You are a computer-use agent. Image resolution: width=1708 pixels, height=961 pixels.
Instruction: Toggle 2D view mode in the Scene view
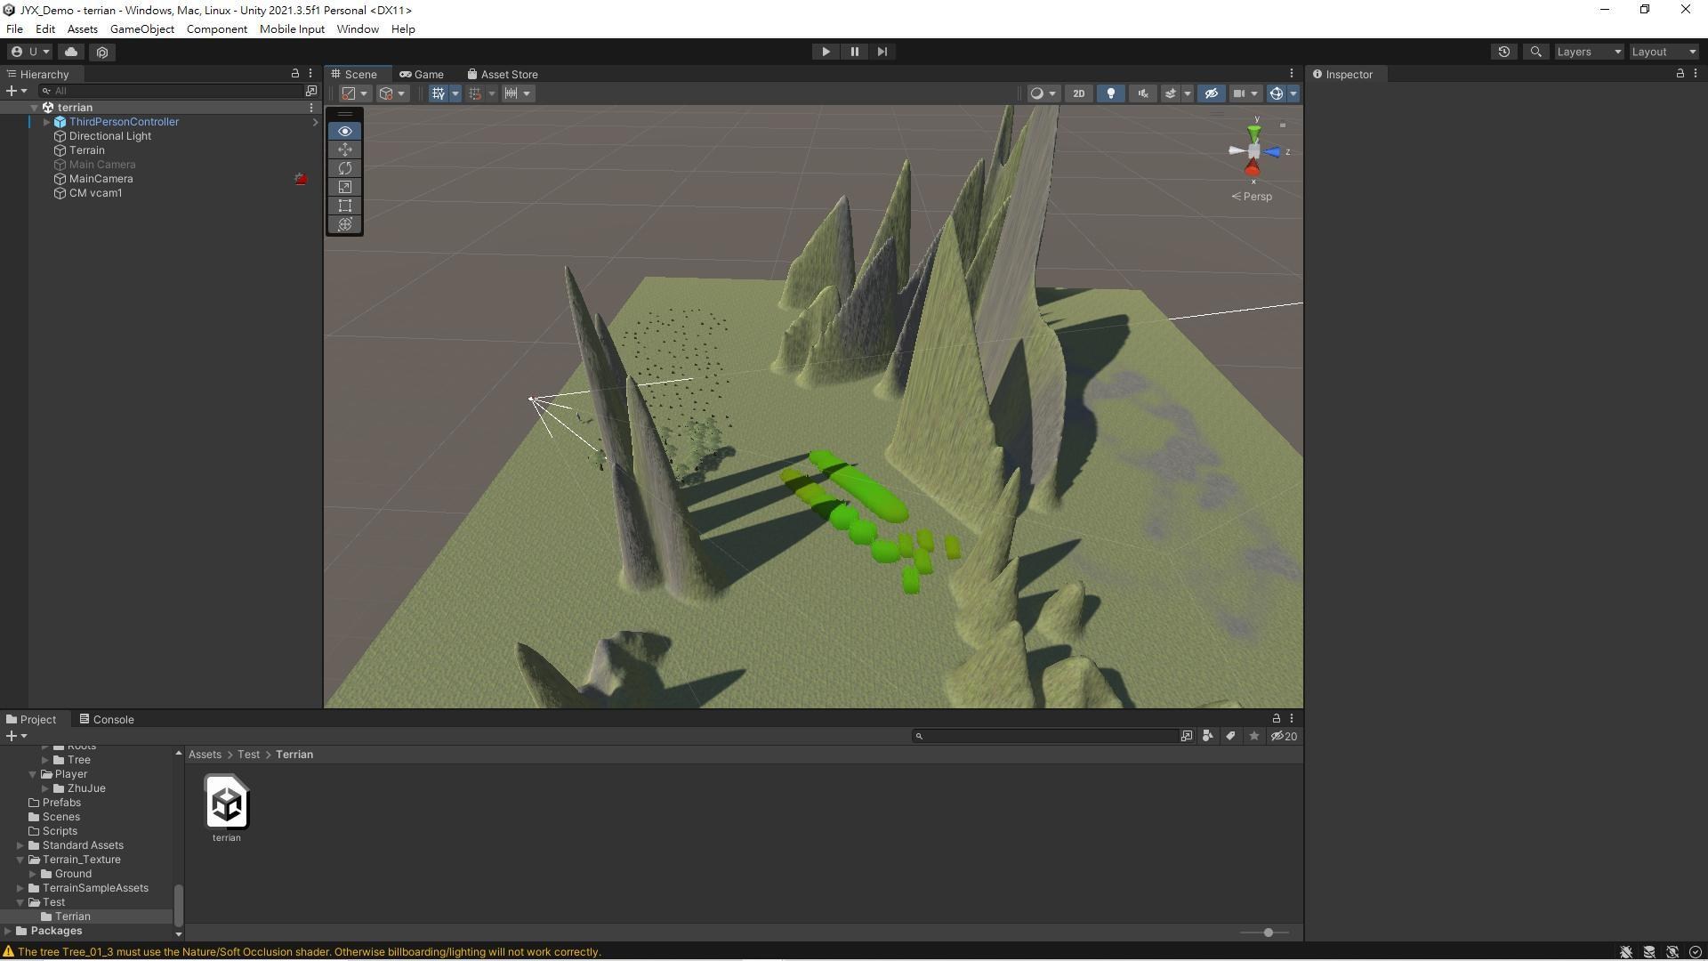(x=1078, y=93)
